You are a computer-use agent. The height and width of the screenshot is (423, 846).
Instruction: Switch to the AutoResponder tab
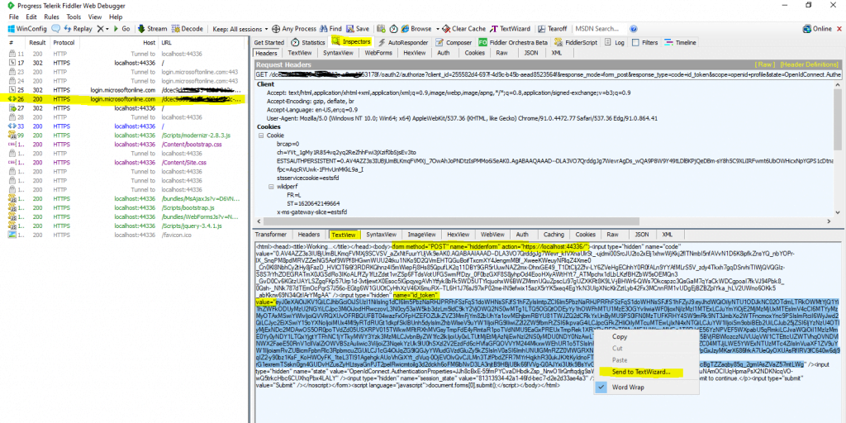[403, 42]
